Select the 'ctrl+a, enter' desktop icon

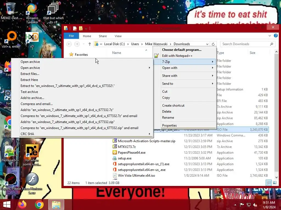click(x=11, y=39)
